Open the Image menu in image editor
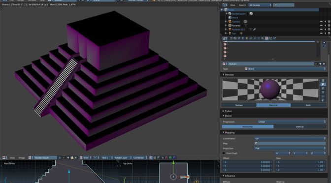Screen dimensions: 331x183 (x=22, y=158)
